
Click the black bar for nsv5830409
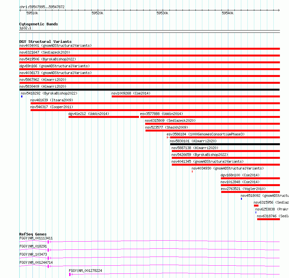pyautogui.click(x=149, y=90)
